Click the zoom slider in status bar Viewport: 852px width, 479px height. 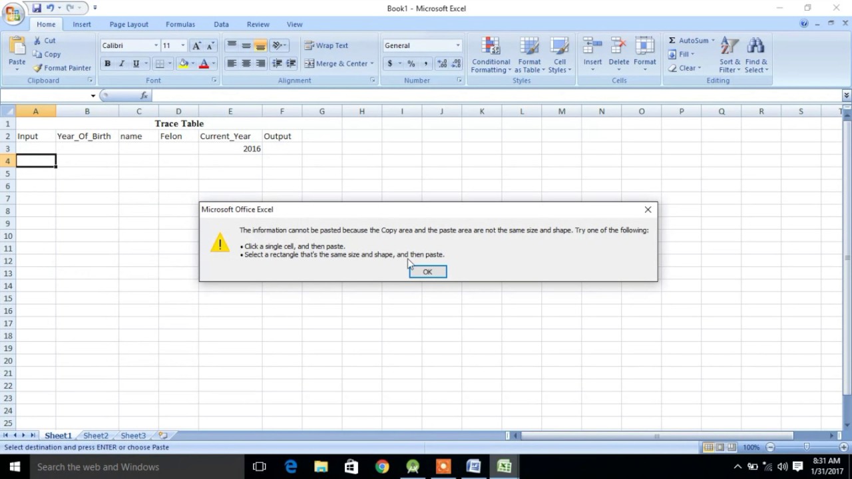pyautogui.click(x=806, y=447)
